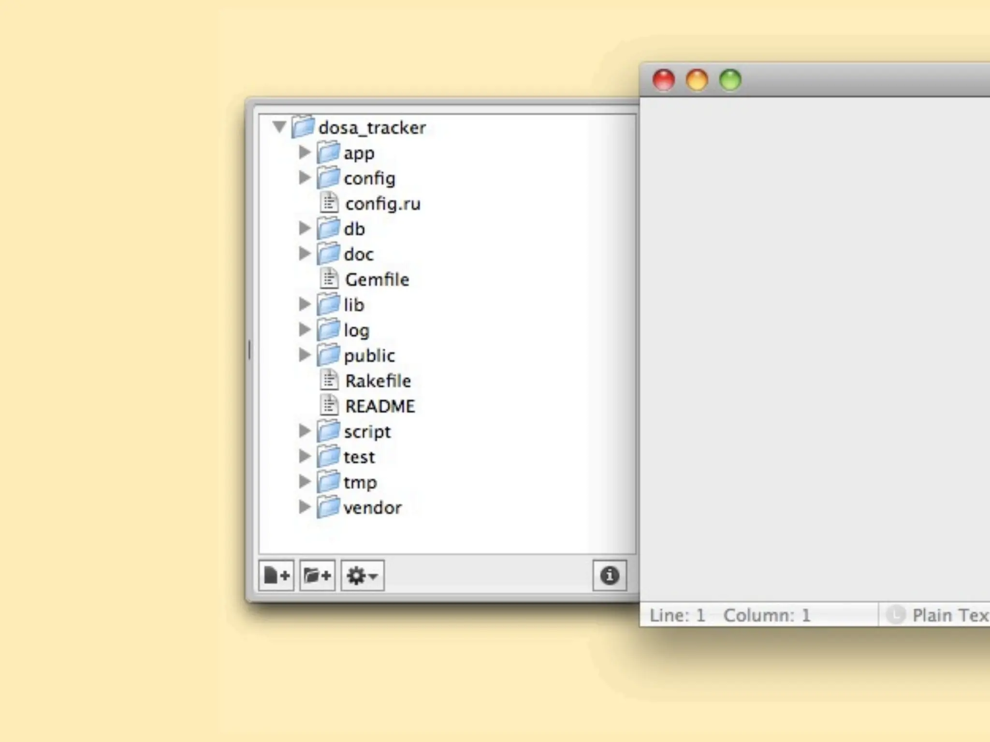
Task: Click the drawer resize handle on left edge
Action: click(249, 350)
